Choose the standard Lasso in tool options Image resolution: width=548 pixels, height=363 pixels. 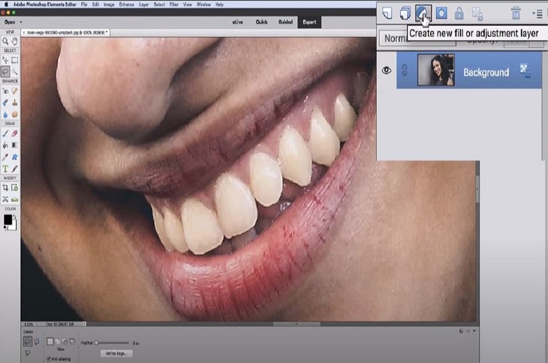point(28,341)
